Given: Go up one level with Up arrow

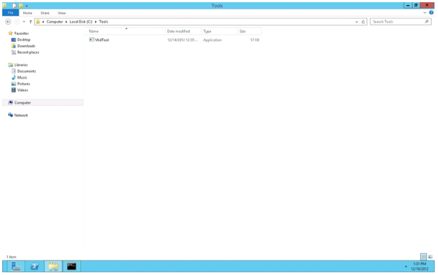Looking at the screenshot, I should [30, 22].
